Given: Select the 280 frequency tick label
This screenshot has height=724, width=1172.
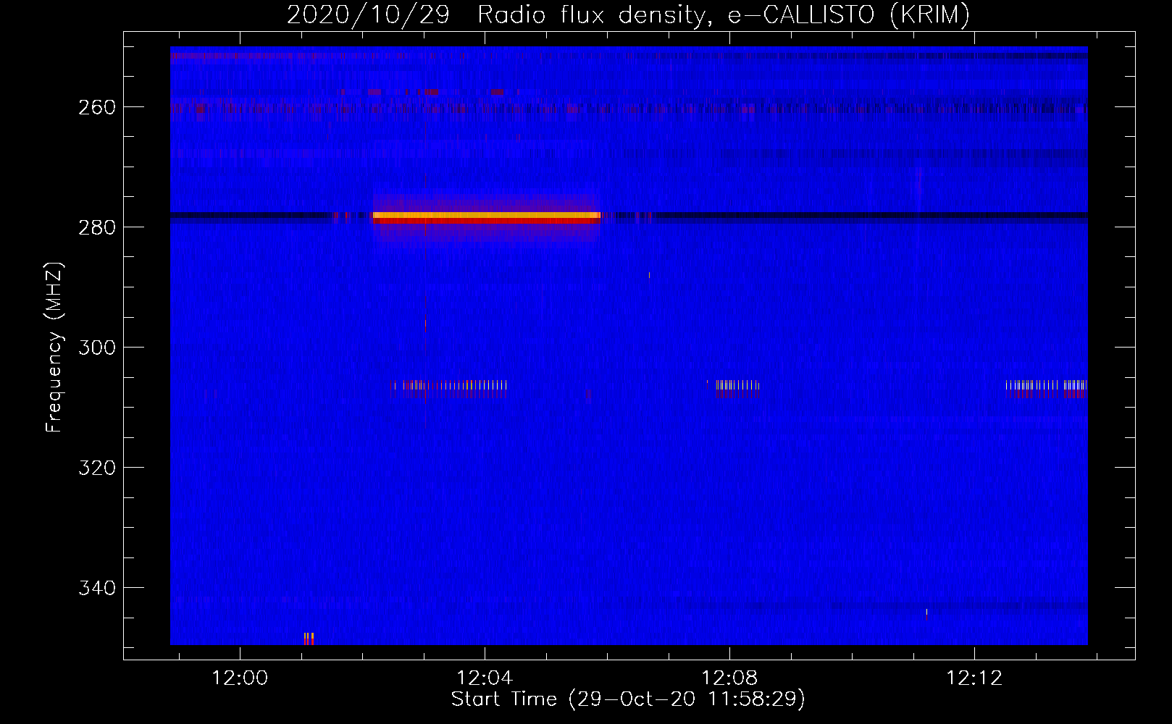Looking at the screenshot, I should pos(97,227).
